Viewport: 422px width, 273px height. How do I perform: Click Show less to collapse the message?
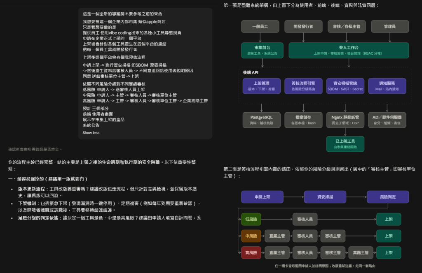91,133
